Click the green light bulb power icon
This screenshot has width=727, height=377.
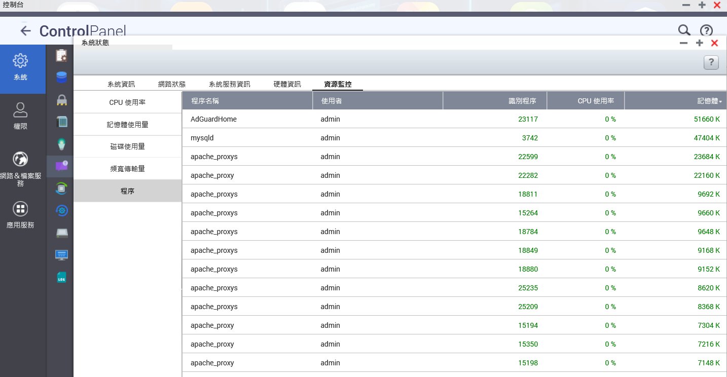click(x=61, y=144)
